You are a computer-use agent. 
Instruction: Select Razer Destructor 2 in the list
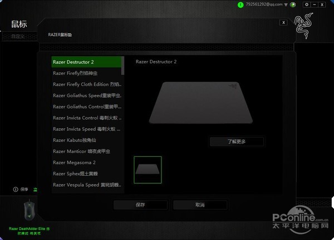pyautogui.click(x=86, y=62)
